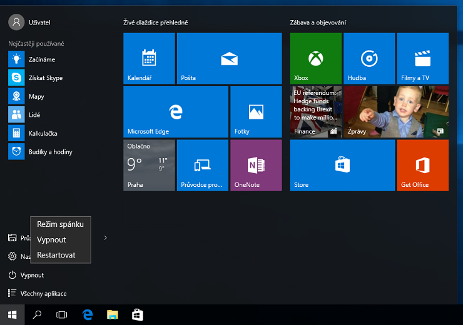Click the taskbar search magnifier icon

click(x=37, y=315)
